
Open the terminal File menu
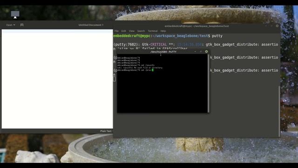pos(116,31)
